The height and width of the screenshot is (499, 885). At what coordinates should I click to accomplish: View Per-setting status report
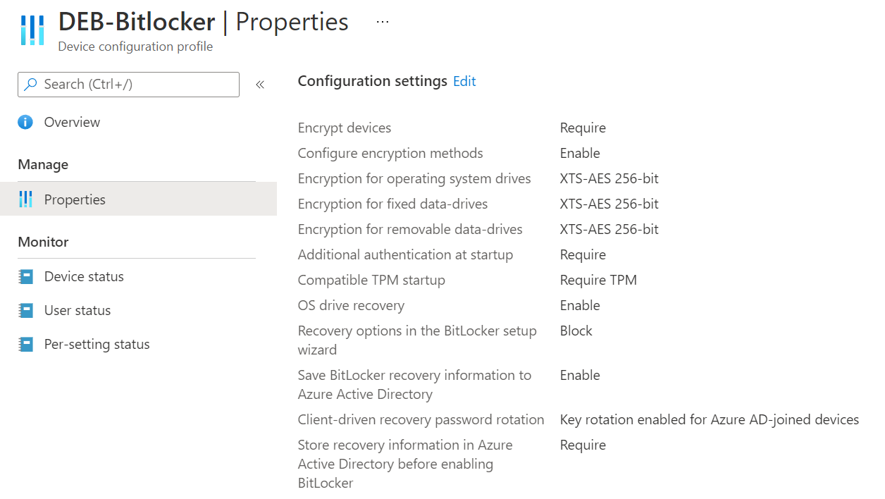pyautogui.click(x=97, y=344)
